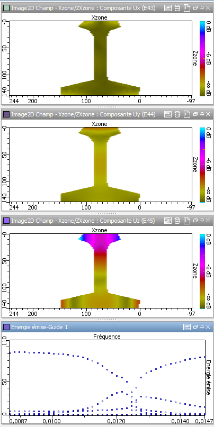Open info document icon in Ux panel
Image resolution: width=214 pixels, height=427 pixels.
pyautogui.click(x=187, y=8)
